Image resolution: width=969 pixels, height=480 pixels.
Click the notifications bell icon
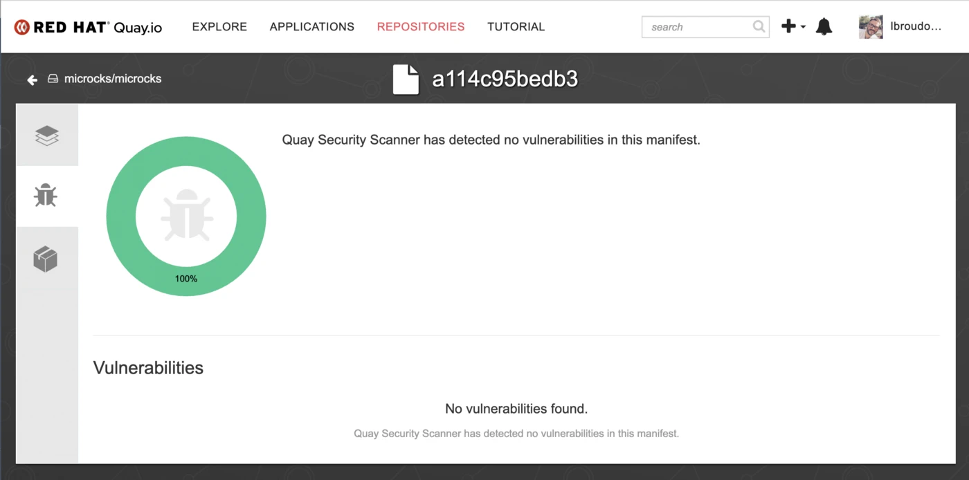tap(824, 27)
